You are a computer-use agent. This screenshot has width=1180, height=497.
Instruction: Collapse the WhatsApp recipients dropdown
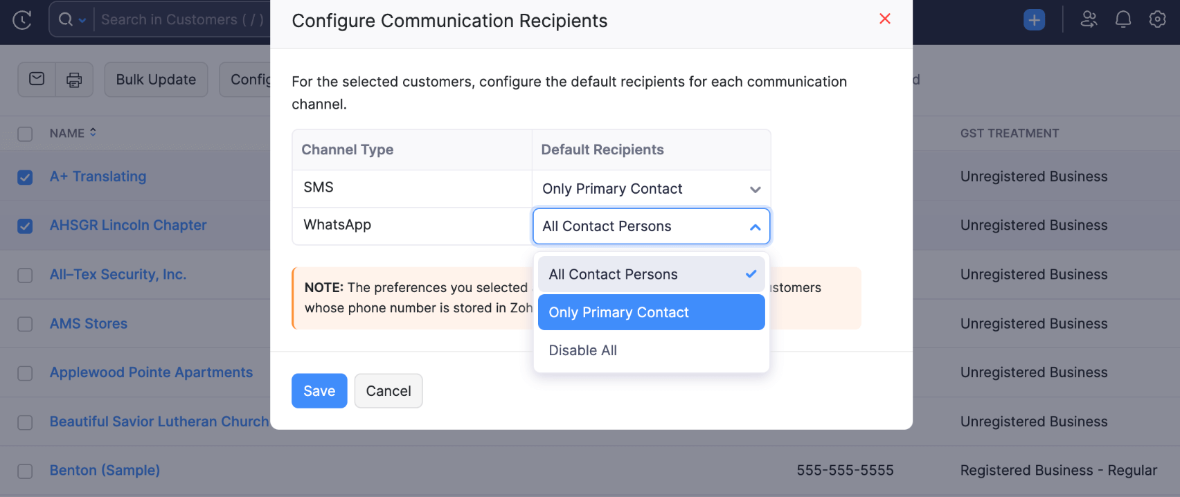point(754,226)
